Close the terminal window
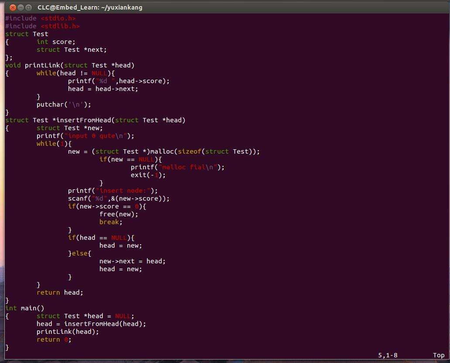Image resolution: width=450 pixels, height=363 pixels. click(x=12, y=7)
